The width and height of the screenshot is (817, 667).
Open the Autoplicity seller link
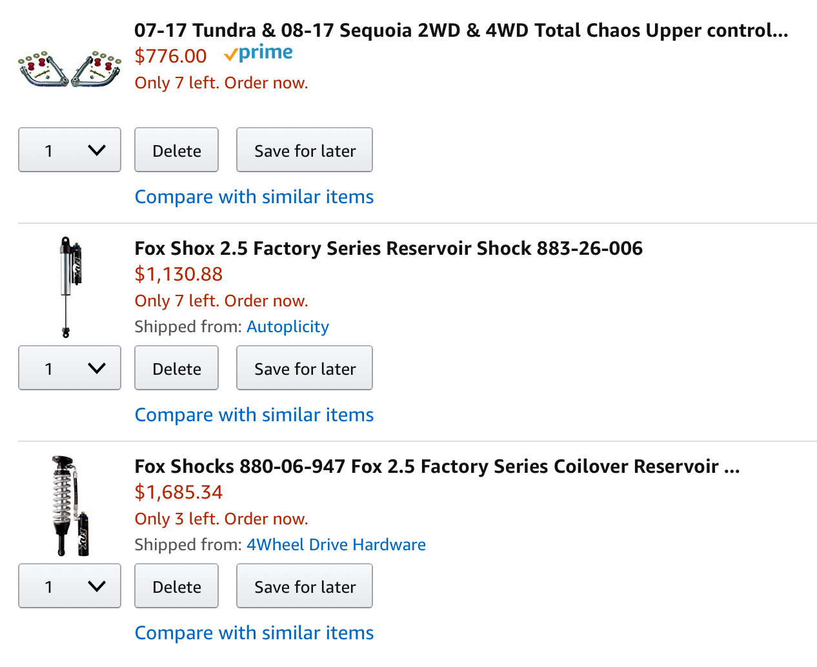[288, 327]
